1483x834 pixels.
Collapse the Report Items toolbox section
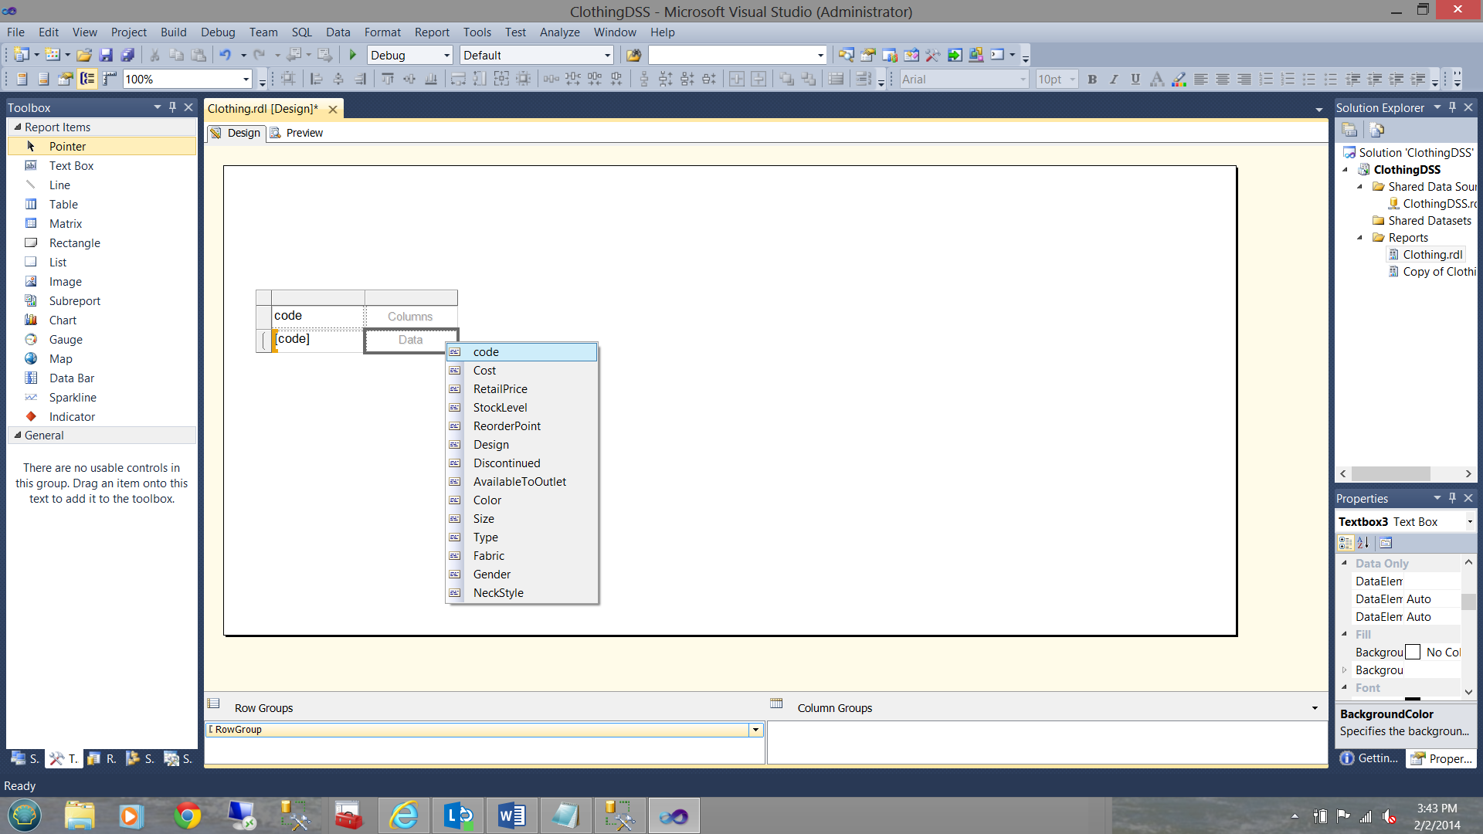point(18,127)
